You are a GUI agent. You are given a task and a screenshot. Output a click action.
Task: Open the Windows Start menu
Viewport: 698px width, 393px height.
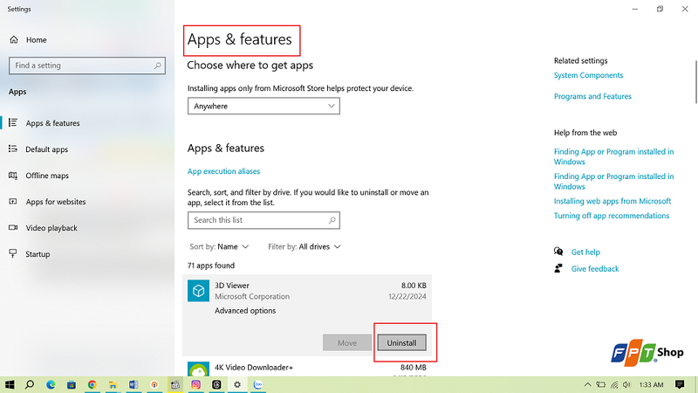point(10,384)
